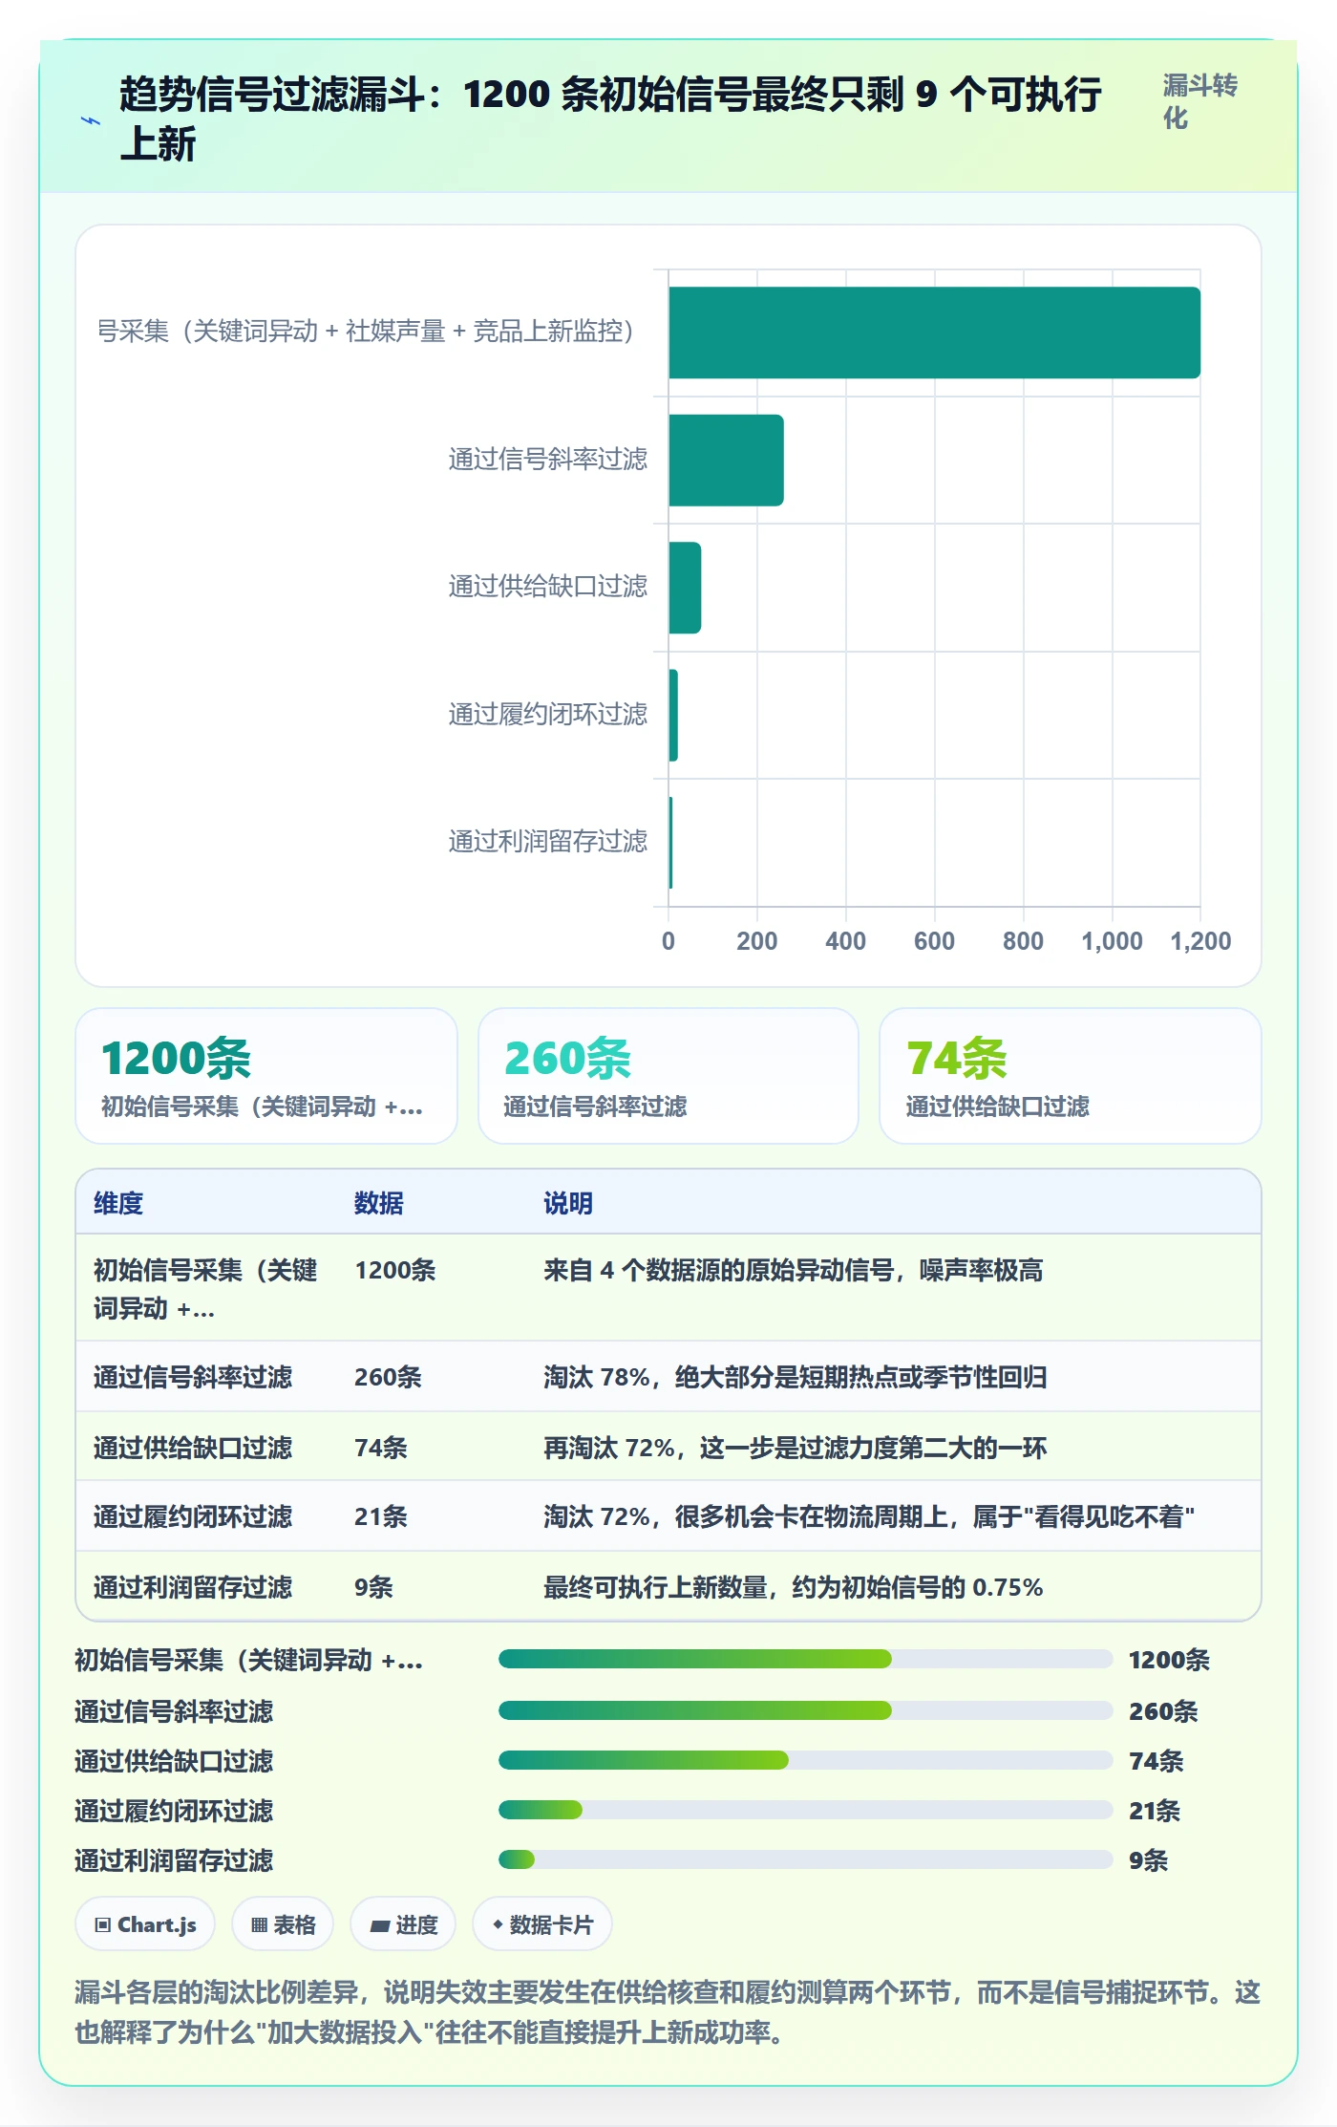1337x2127 pixels.
Task: Click the progress bar showing 74条
Action: (x=805, y=1760)
